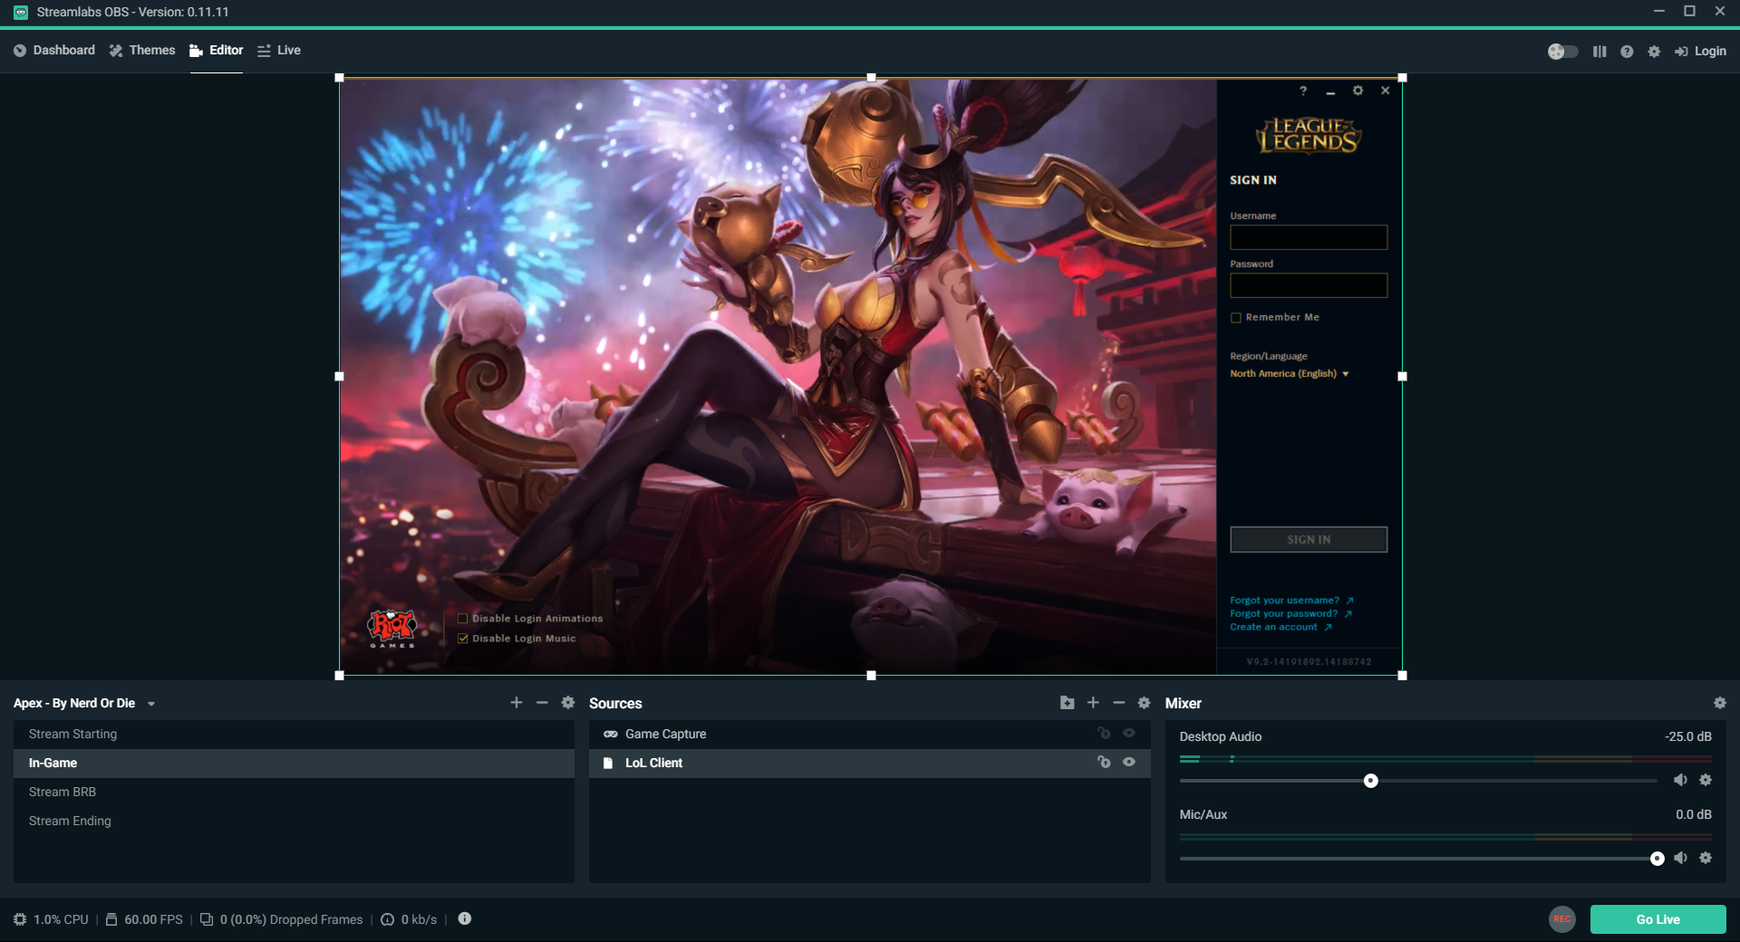Select the In-Game scene
The width and height of the screenshot is (1740, 942).
tap(294, 764)
